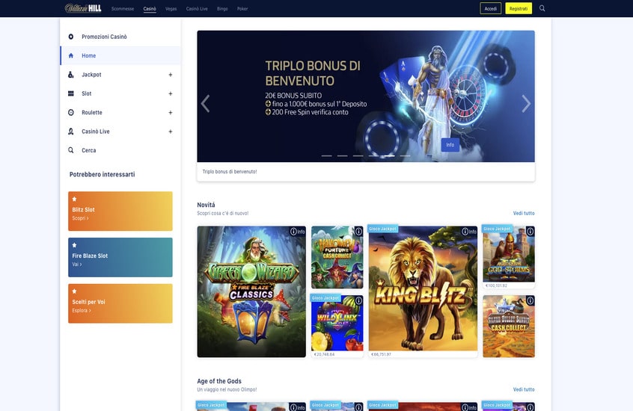This screenshot has height=411, width=633.
Task: Expand the Jackpot menu section
Action: pyautogui.click(x=171, y=75)
